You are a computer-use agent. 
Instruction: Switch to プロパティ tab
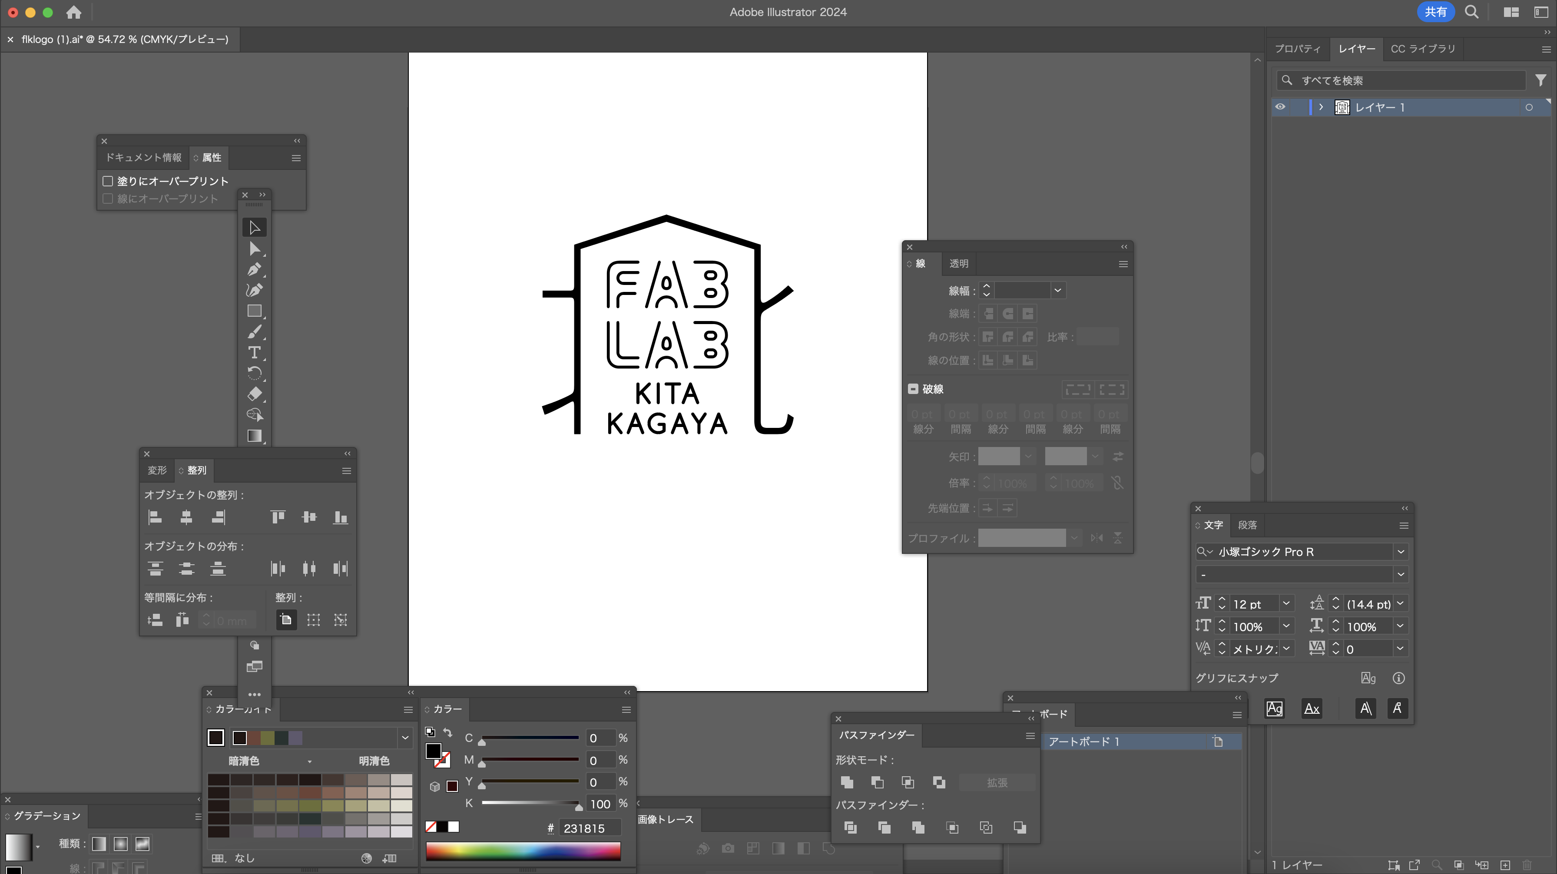(x=1298, y=48)
